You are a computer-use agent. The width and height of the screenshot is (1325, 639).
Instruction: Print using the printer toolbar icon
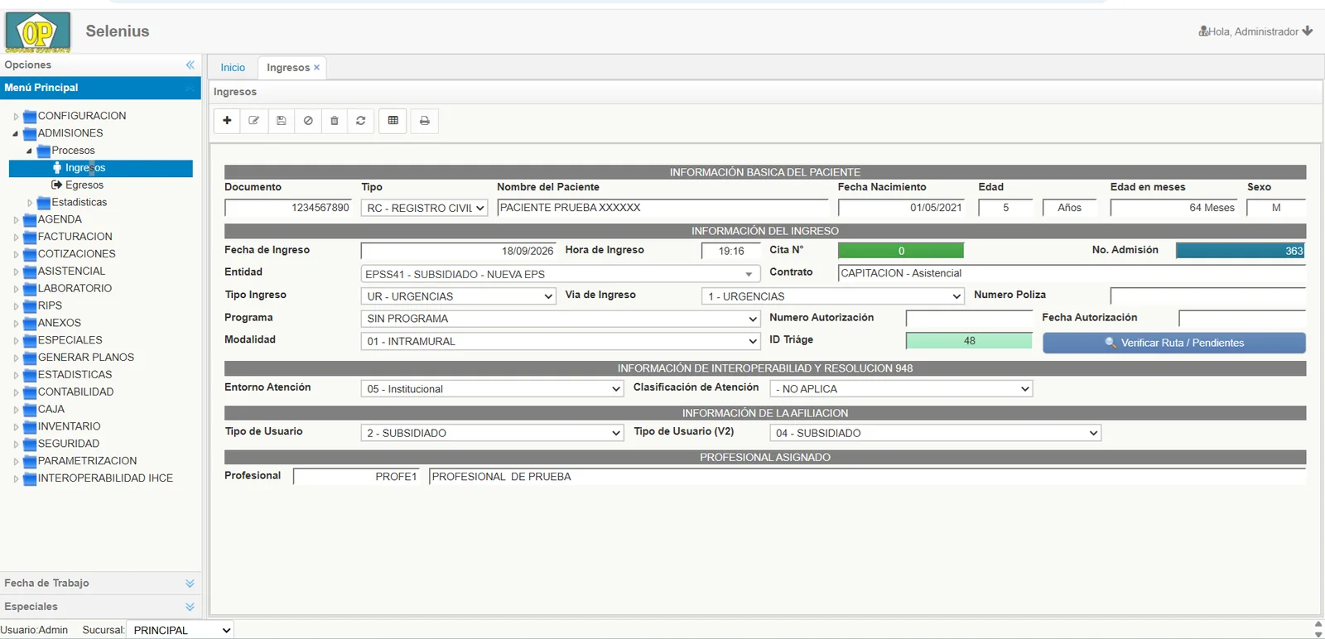(x=425, y=121)
